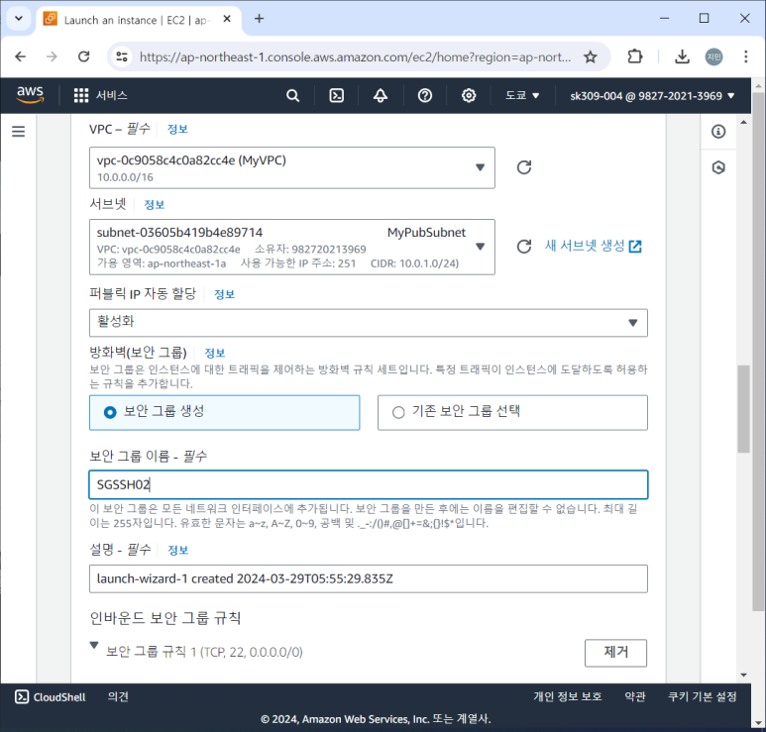766x732 pixels.
Task: Launch CloudShell from the top navigation bar
Action: pos(337,95)
